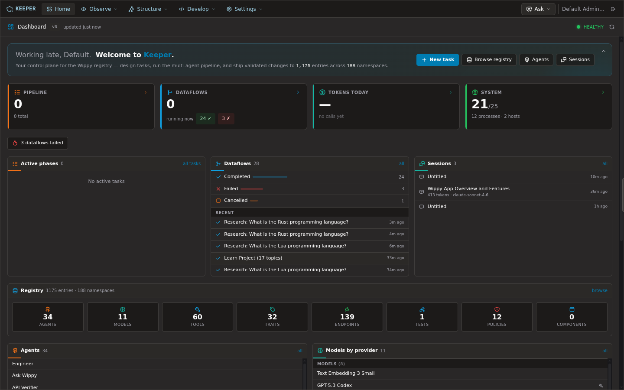Open the 34 Agents registry tile
Viewport: 624px width, 390px height.
48,317
